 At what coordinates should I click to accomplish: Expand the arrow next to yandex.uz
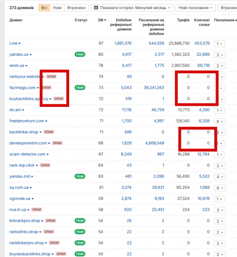click(x=31, y=55)
